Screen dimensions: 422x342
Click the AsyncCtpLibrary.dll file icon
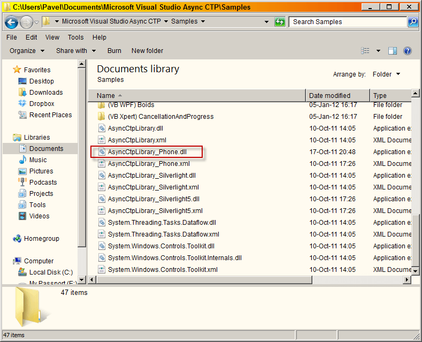[x=102, y=128]
